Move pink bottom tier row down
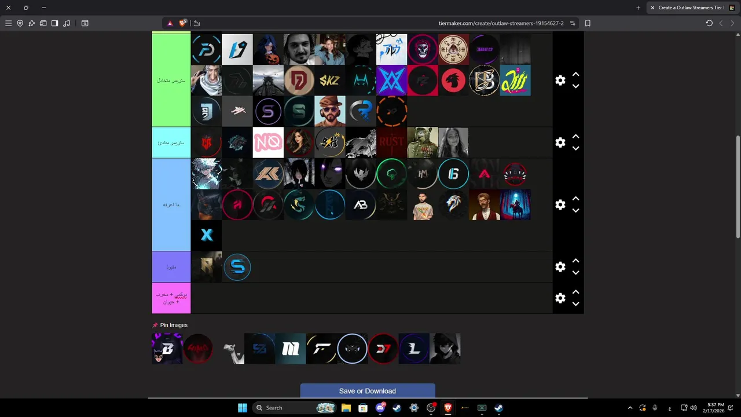This screenshot has width=741, height=417. pos(575,303)
